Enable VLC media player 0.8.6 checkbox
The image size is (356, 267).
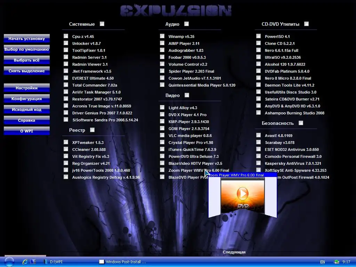click(162, 135)
